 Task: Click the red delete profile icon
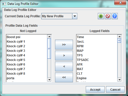click(x=108, y=16)
